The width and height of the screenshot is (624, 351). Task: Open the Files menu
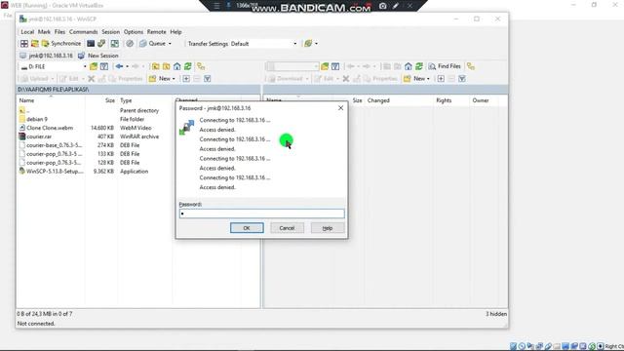coord(59,32)
